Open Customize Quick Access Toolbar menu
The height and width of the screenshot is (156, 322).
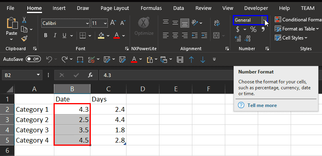tap(214, 59)
